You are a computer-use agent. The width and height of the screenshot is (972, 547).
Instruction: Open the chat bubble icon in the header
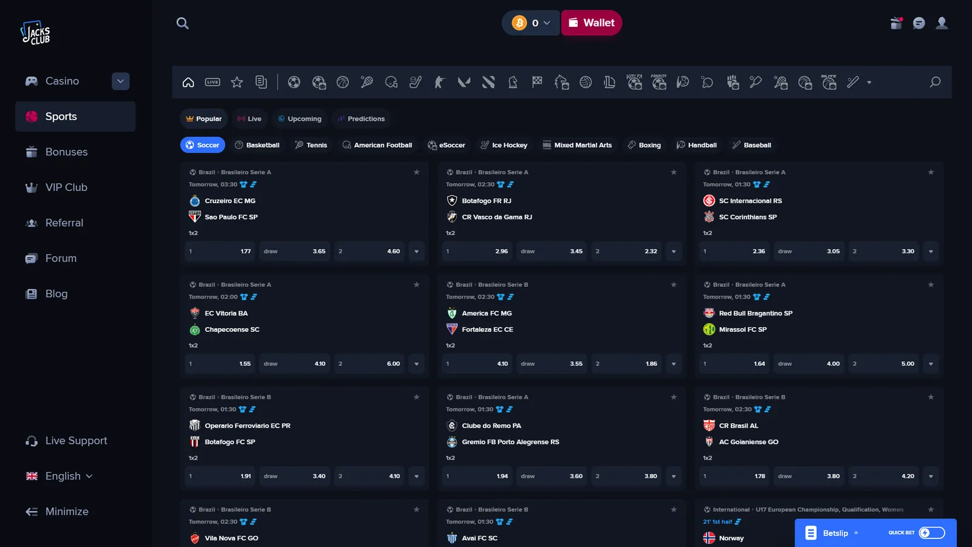pyautogui.click(x=919, y=23)
